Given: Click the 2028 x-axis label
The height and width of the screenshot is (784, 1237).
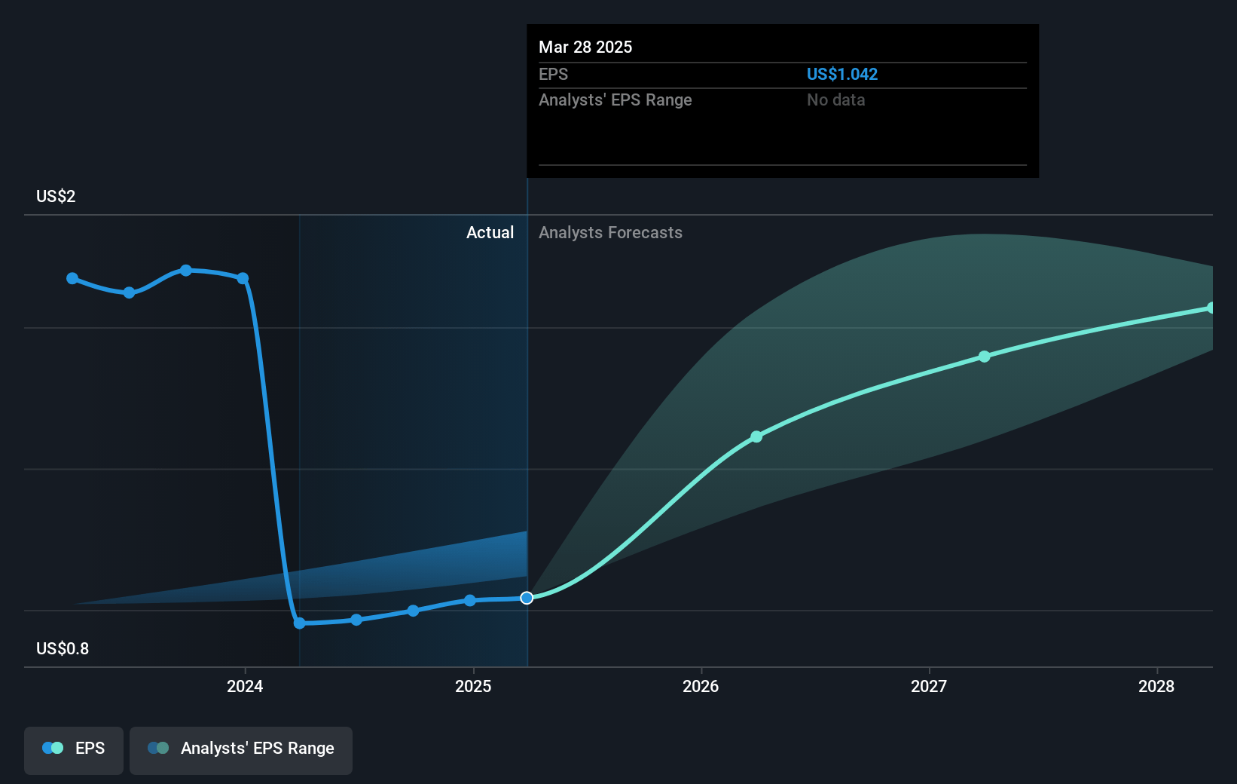Looking at the screenshot, I should [x=1156, y=686].
